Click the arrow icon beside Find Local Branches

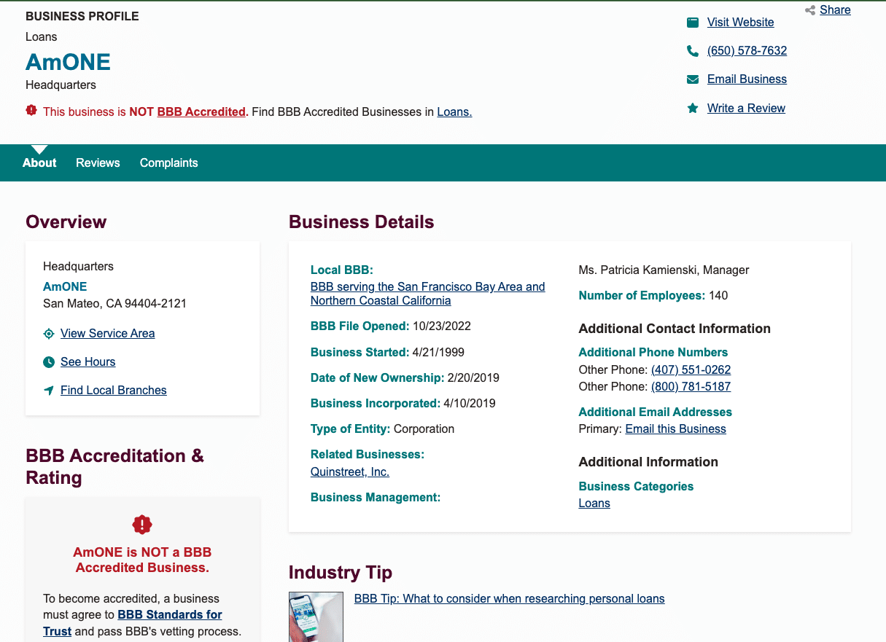pyautogui.click(x=49, y=391)
